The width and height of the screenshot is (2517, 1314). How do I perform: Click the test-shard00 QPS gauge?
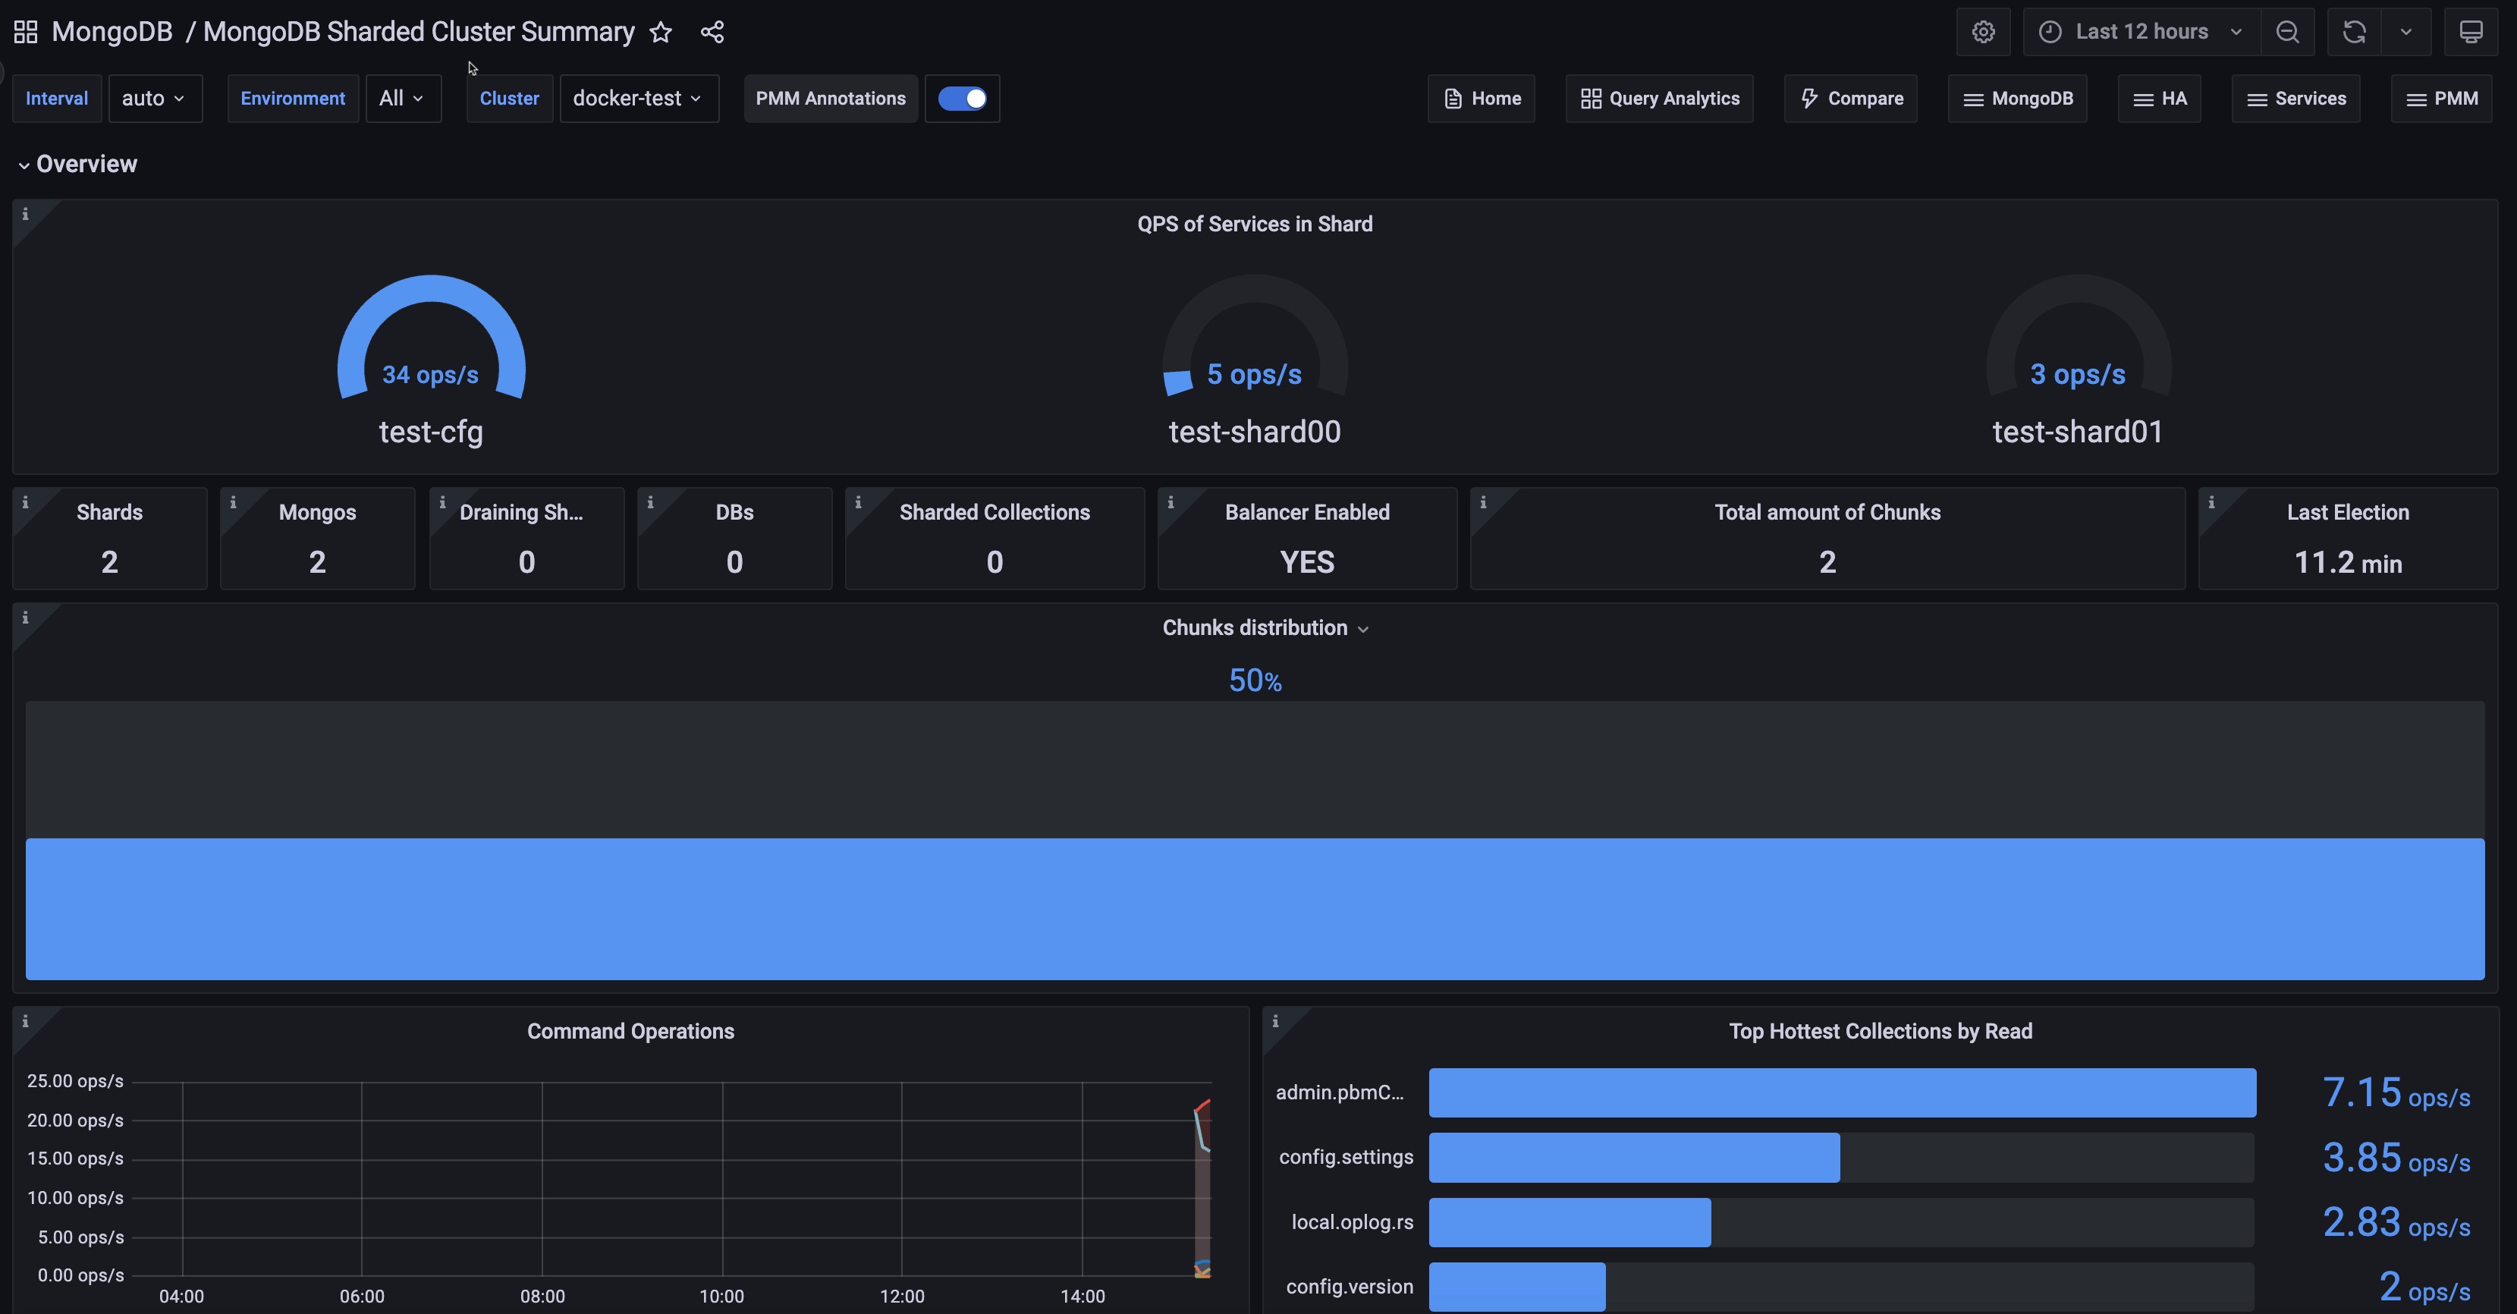pyautogui.click(x=1255, y=337)
